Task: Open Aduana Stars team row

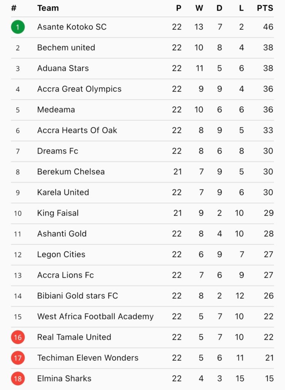Action: coord(63,69)
